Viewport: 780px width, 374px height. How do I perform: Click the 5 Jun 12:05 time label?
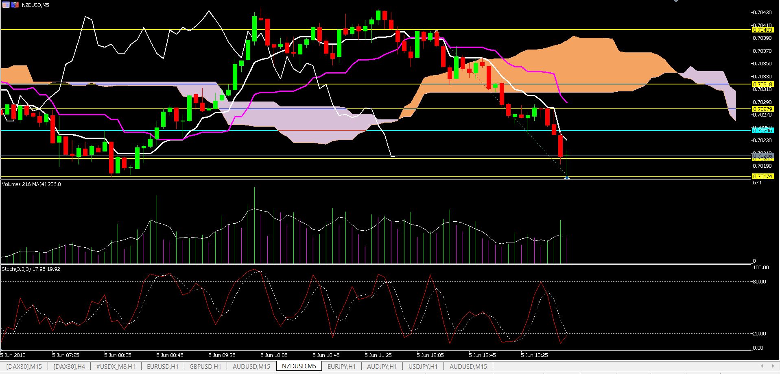point(430,355)
